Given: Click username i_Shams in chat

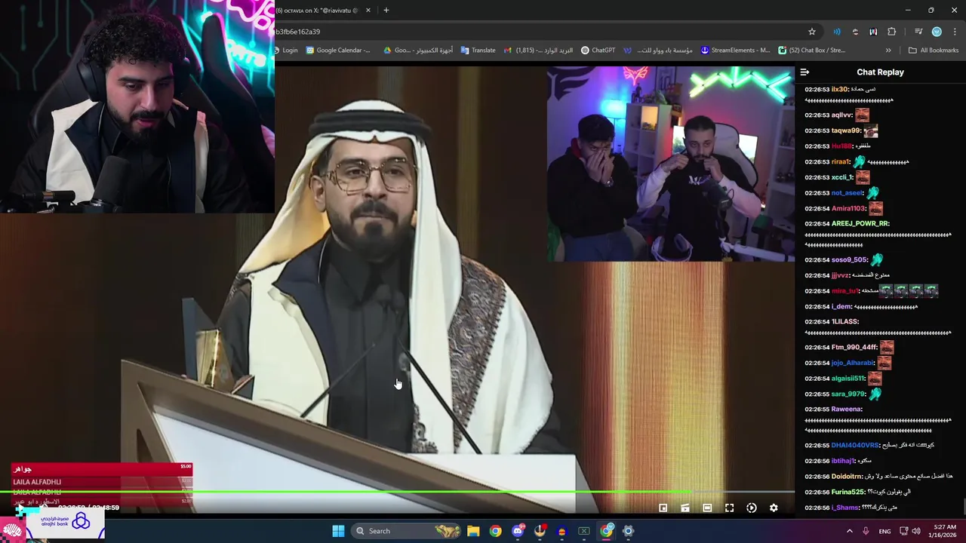Looking at the screenshot, I should point(845,508).
